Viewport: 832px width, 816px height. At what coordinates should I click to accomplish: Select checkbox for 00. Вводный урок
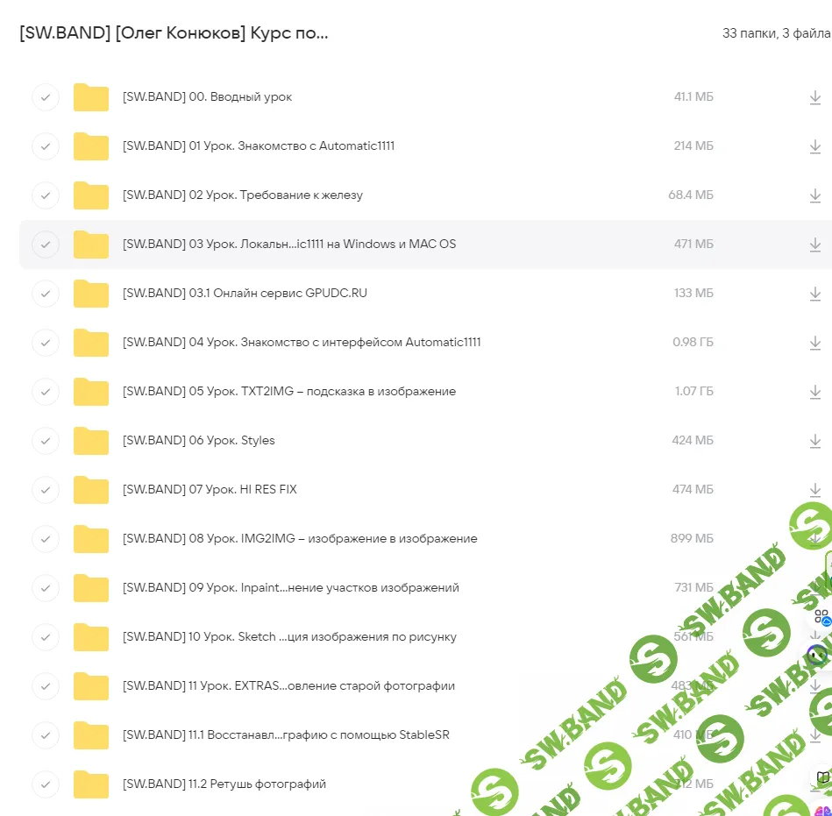click(46, 96)
